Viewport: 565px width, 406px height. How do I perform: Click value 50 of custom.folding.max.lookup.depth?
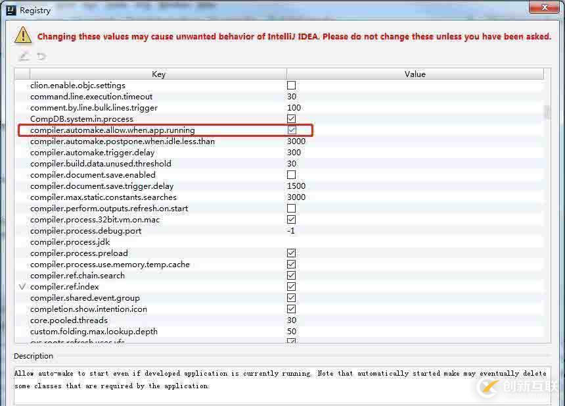coord(292,331)
